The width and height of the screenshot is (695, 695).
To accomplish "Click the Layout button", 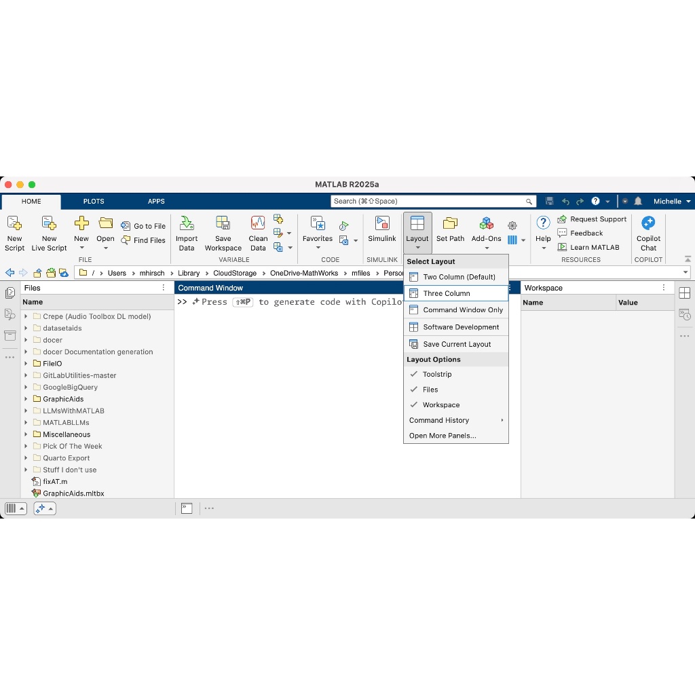I will 417,233.
